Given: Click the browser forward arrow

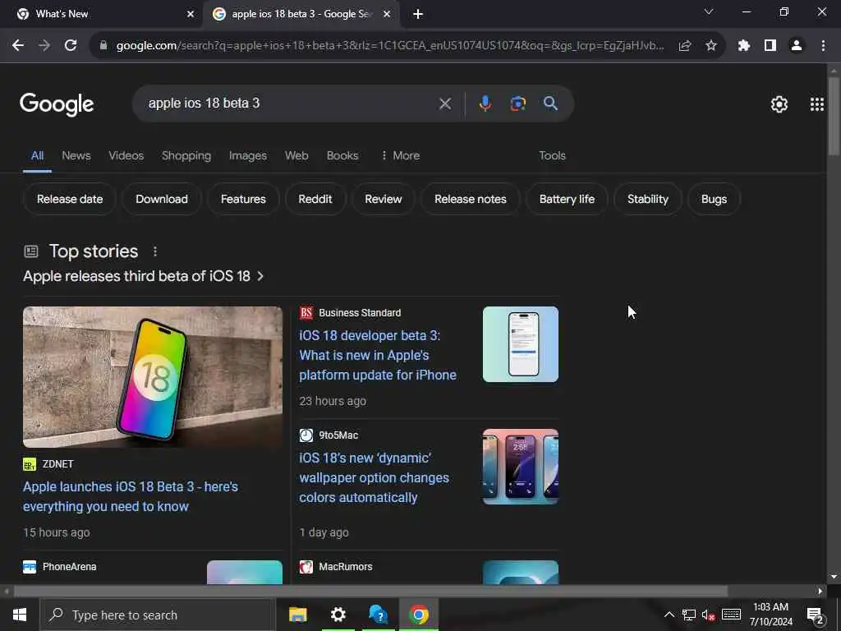Looking at the screenshot, I should [44, 46].
